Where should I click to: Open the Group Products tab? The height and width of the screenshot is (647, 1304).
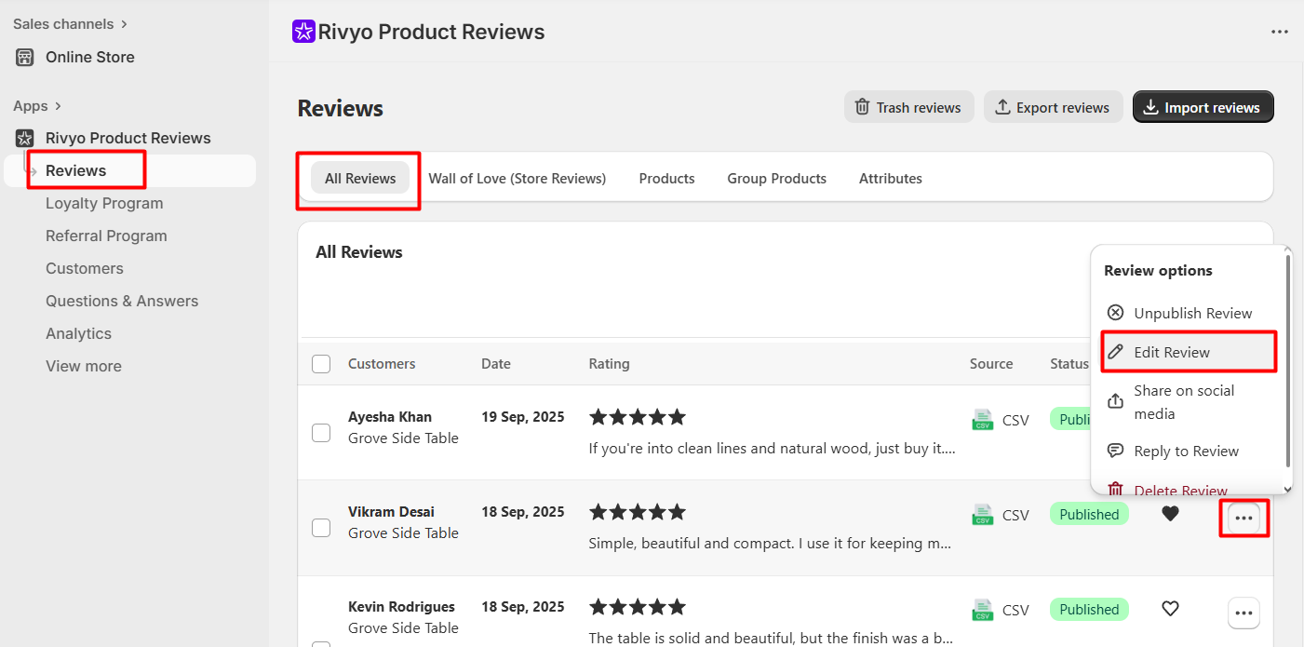coord(777,178)
